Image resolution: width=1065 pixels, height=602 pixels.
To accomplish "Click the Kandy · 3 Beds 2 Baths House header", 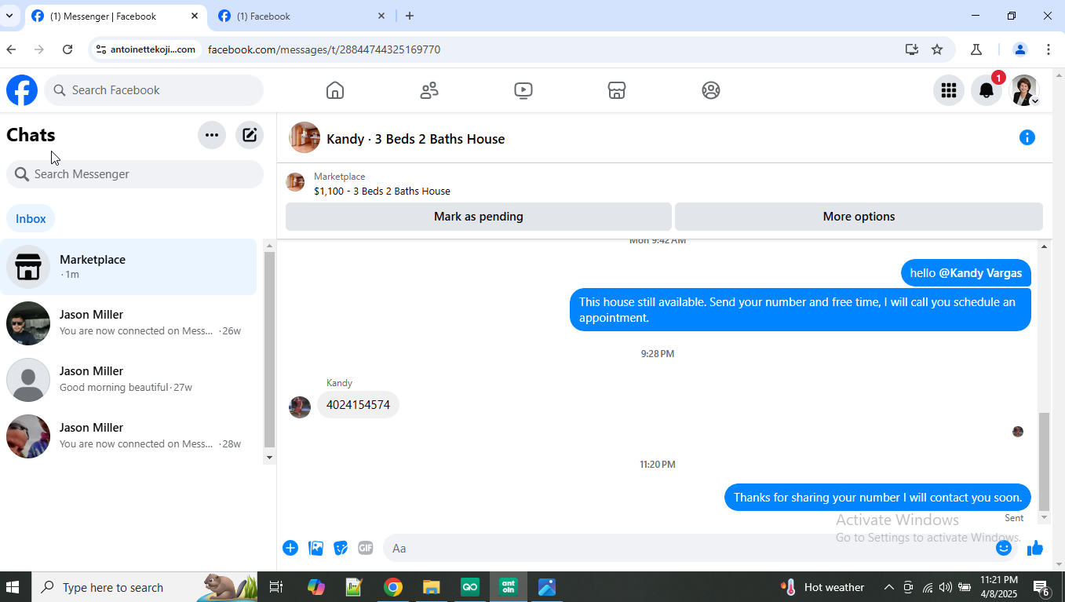I will point(415,139).
